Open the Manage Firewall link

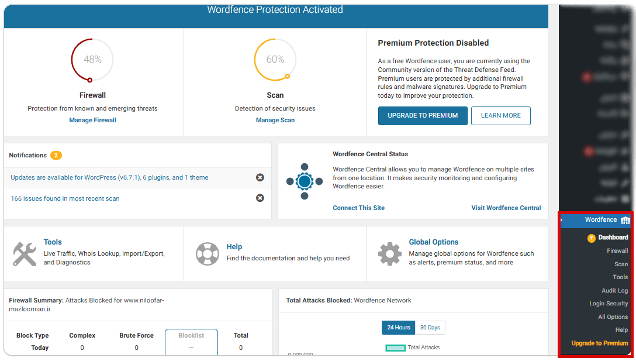92,120
